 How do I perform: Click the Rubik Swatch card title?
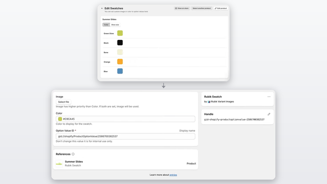[213, 97]
